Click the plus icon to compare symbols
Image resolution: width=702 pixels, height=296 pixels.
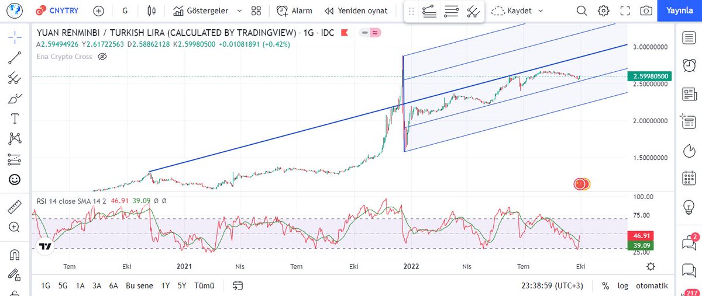tap(99, 11)
